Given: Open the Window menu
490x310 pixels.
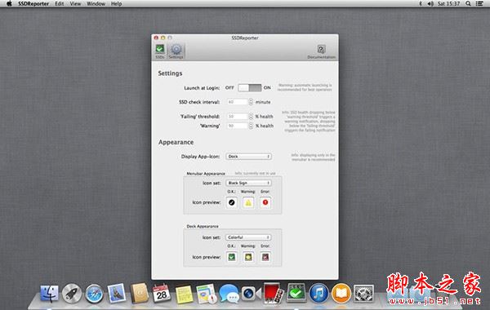Looking at the screenshot, I should click(x=96, y=4).
